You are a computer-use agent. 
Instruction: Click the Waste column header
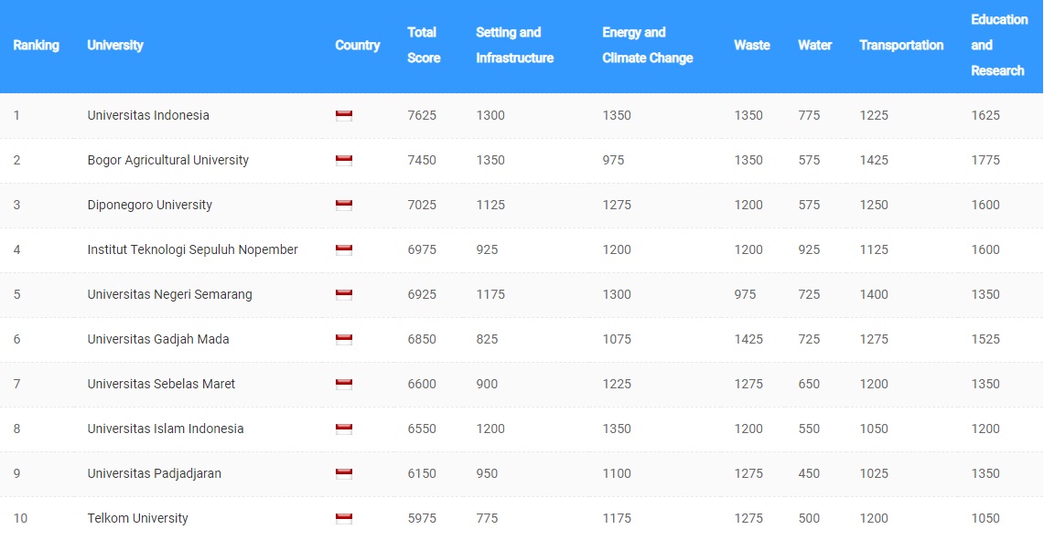point(751,46)
